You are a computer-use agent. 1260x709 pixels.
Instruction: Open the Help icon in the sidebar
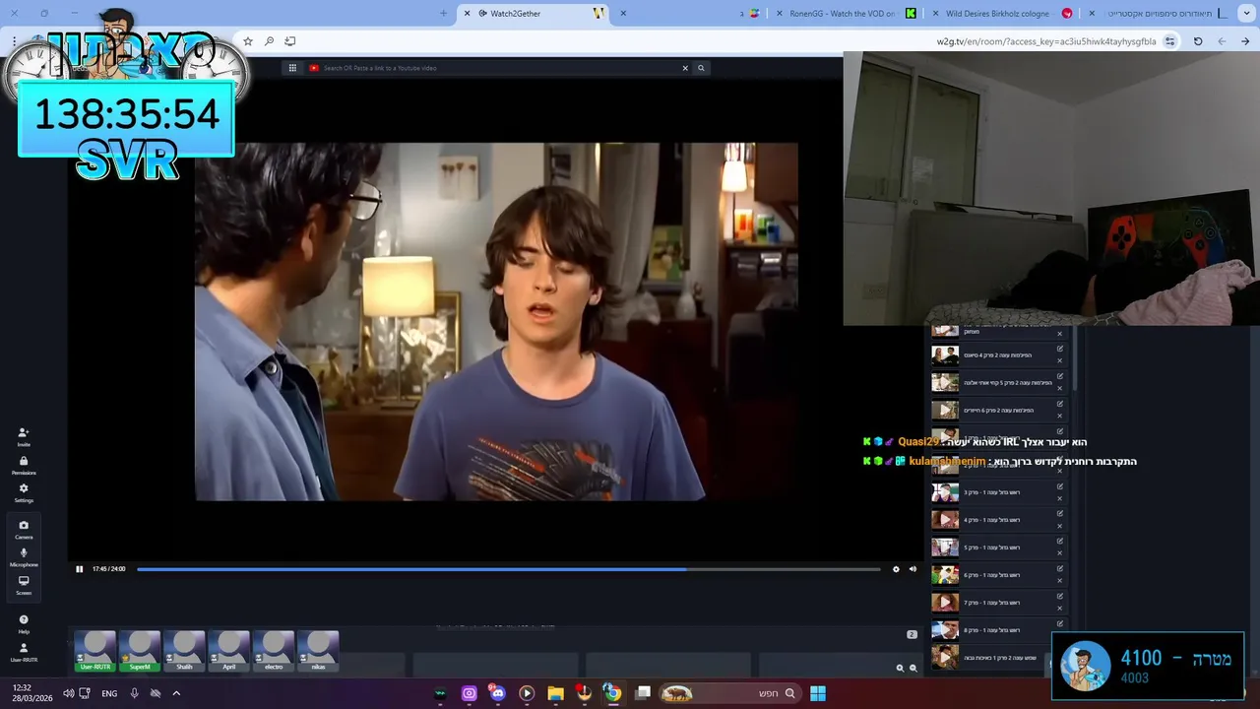[24, 623]
